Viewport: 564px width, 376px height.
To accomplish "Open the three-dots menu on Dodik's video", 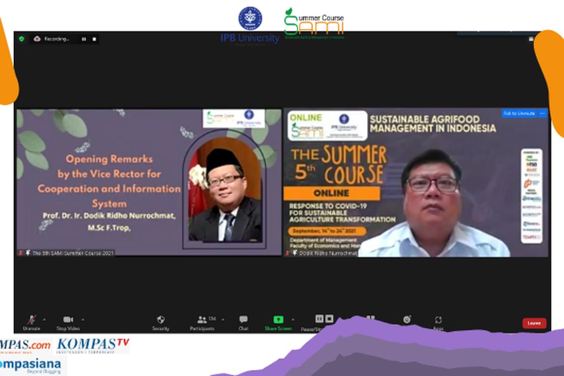I will [x=543, y=114].
